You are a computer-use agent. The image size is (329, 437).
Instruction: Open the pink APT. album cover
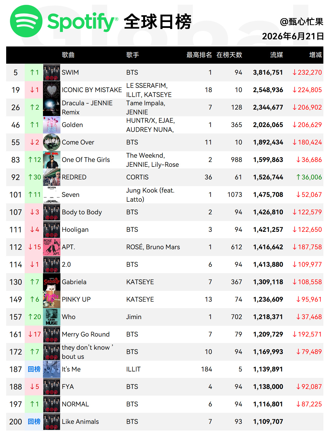pyautogui.click(x=52, y=247)
